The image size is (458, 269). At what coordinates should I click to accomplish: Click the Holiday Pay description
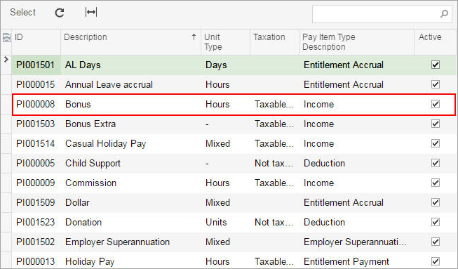(90, 261)
